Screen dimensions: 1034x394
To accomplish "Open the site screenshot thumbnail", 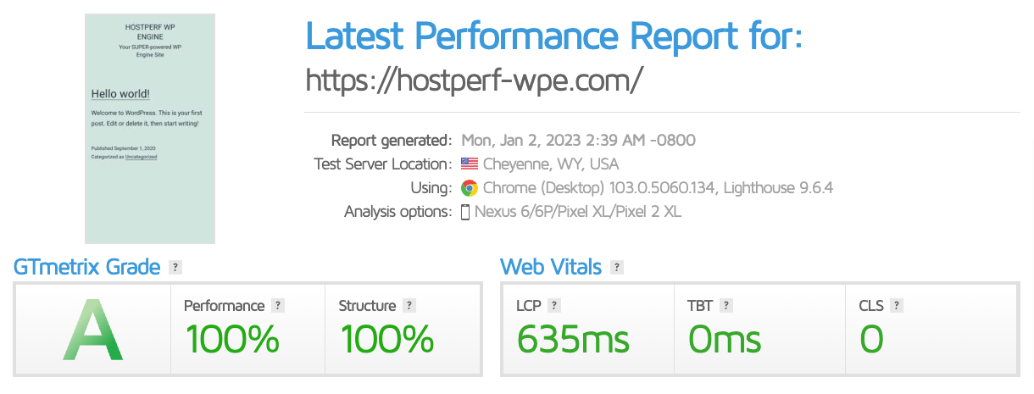I will pos(150,128).
